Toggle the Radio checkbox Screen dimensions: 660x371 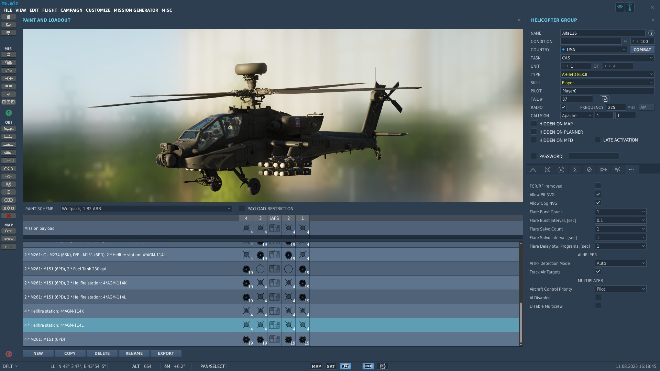point(563,107)
